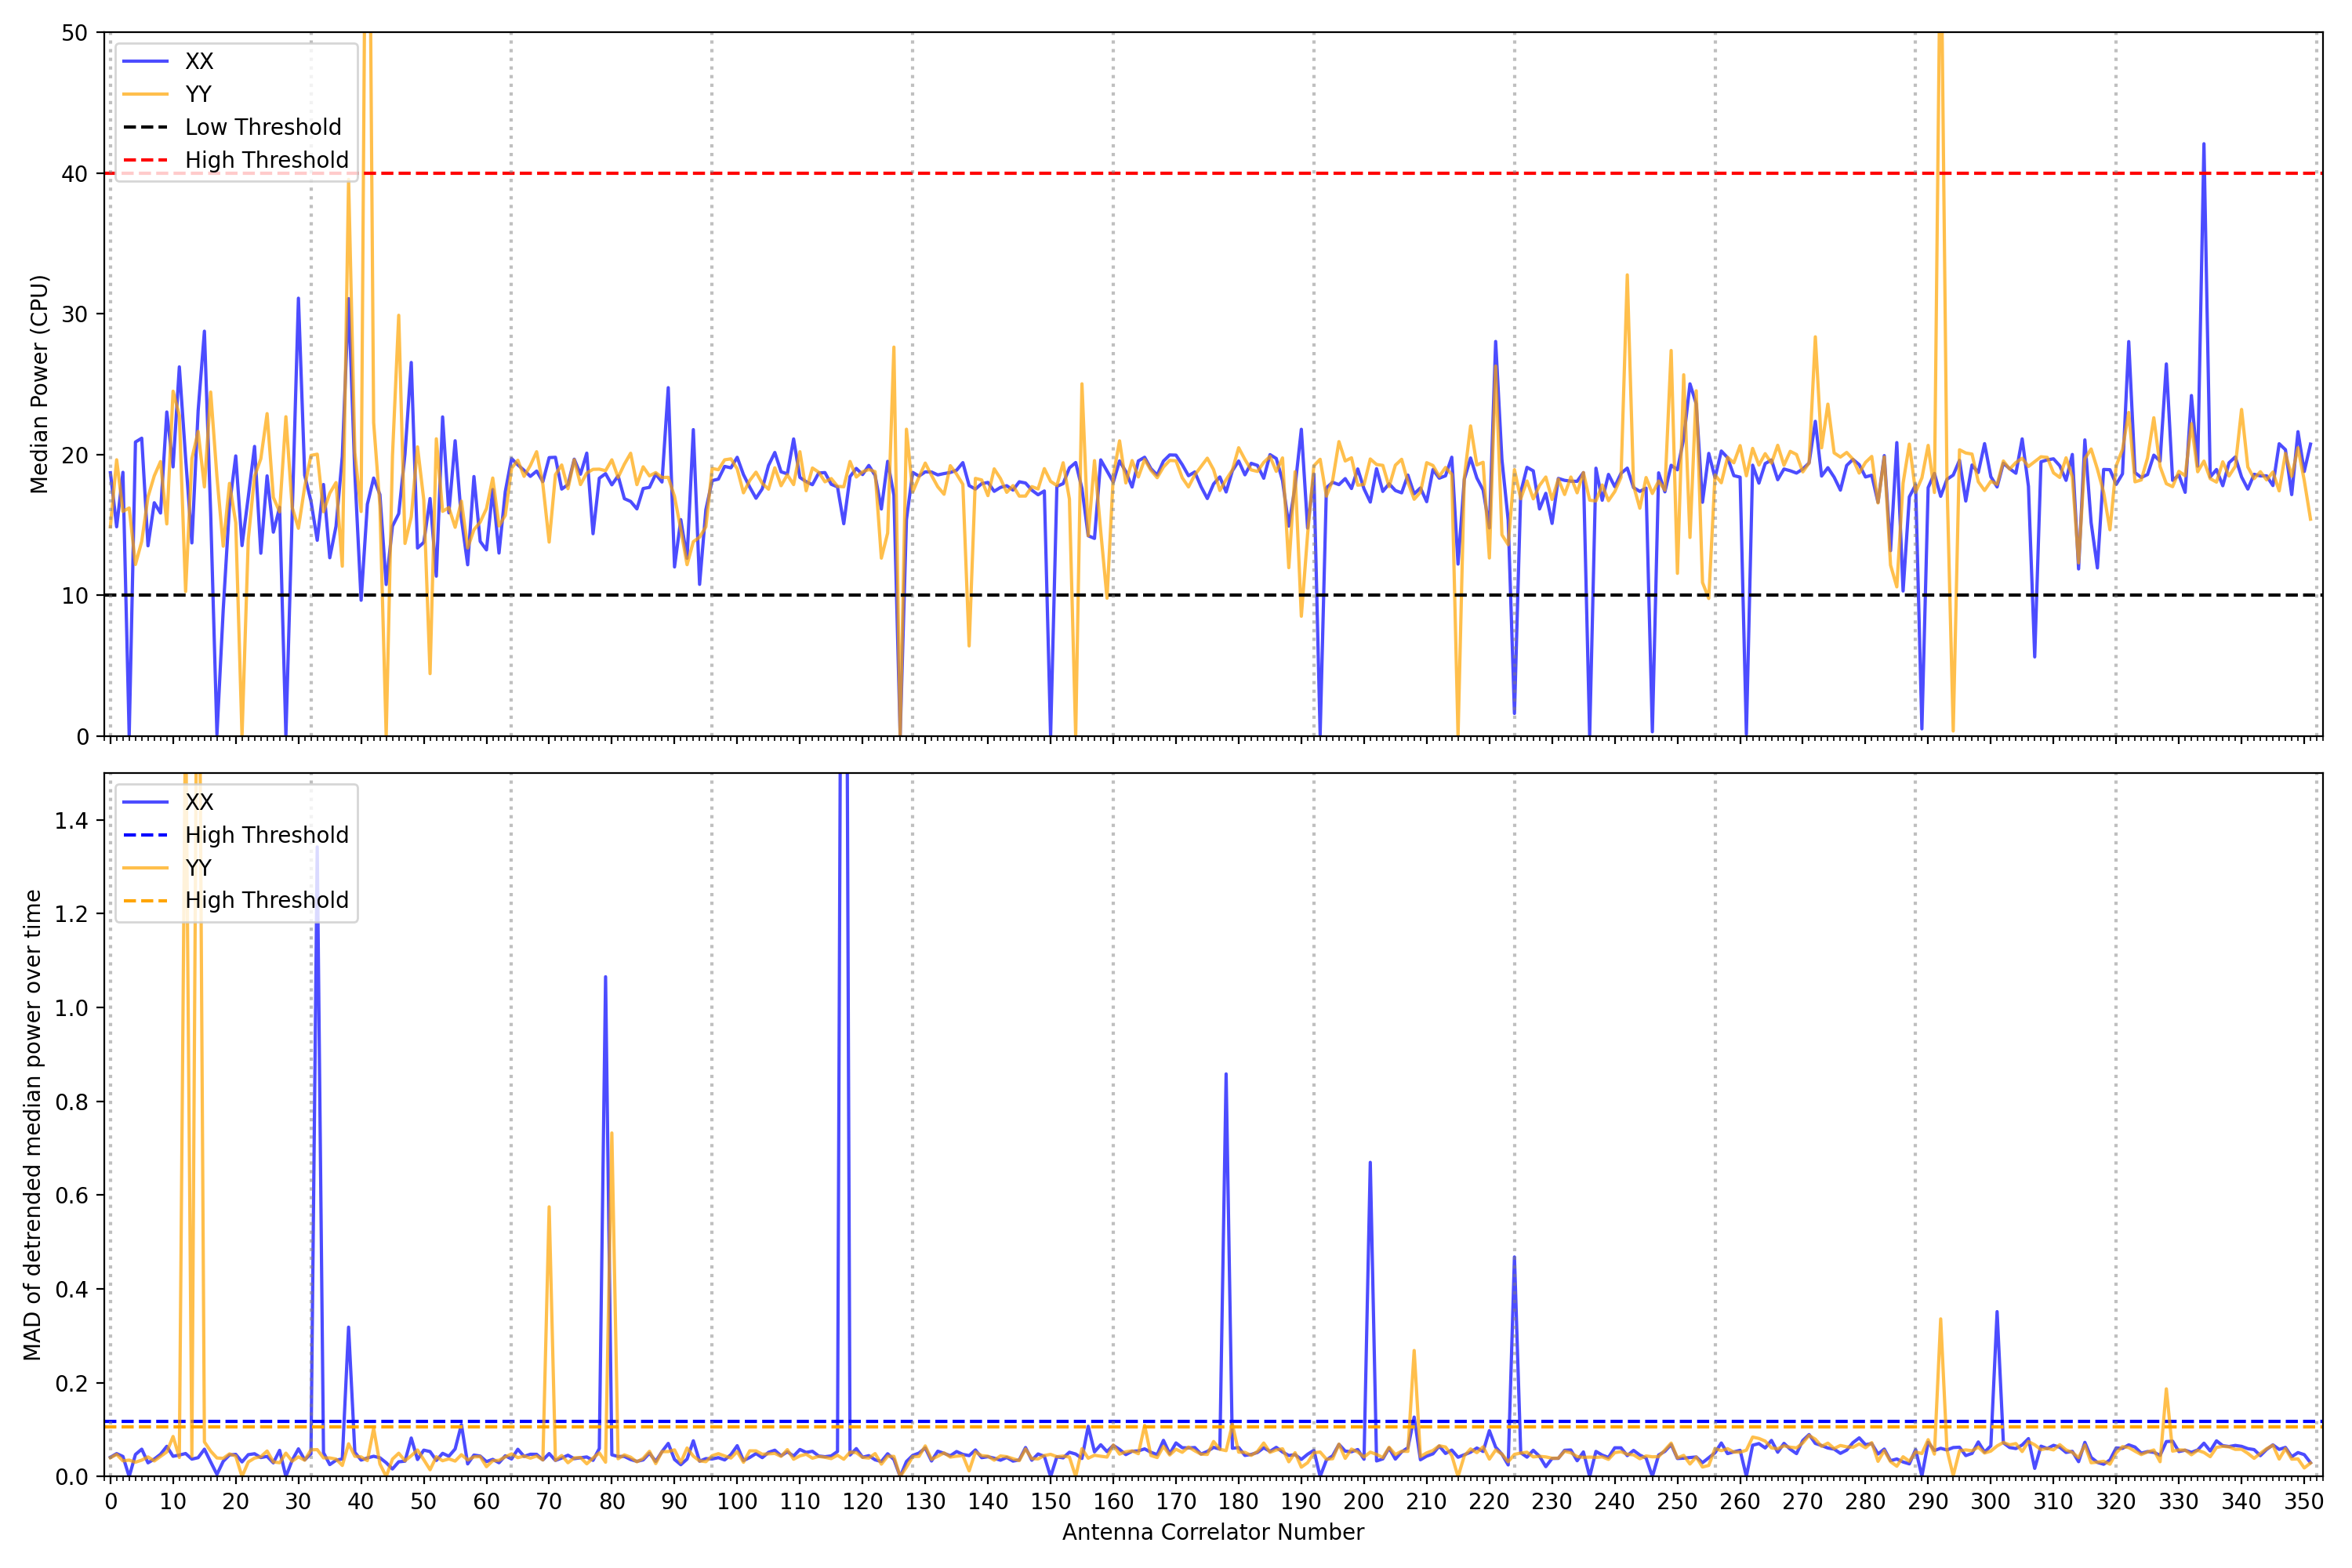Click y-axis tick label 40 in top plot
The height and width of the screenshot is (1568, 2352).
[75, 174]
